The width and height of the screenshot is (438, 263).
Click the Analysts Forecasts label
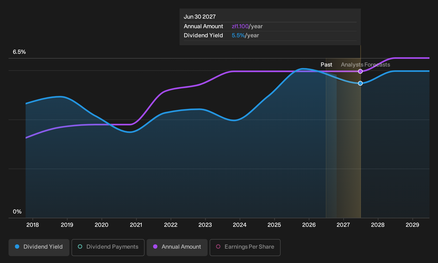point(365,65)
